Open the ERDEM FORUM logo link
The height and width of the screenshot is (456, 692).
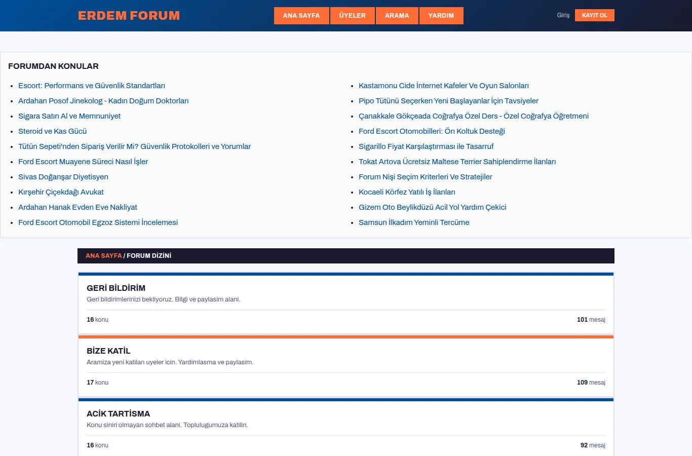[x=129, y=16]
